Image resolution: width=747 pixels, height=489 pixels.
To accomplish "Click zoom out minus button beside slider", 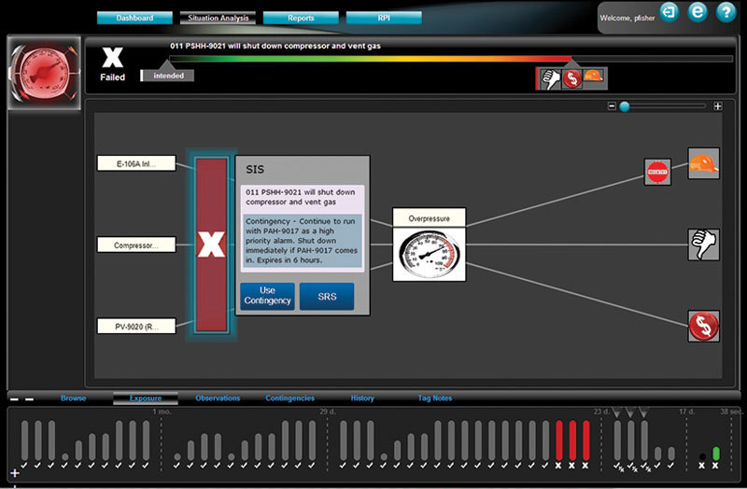I will (x=612, y=106).
